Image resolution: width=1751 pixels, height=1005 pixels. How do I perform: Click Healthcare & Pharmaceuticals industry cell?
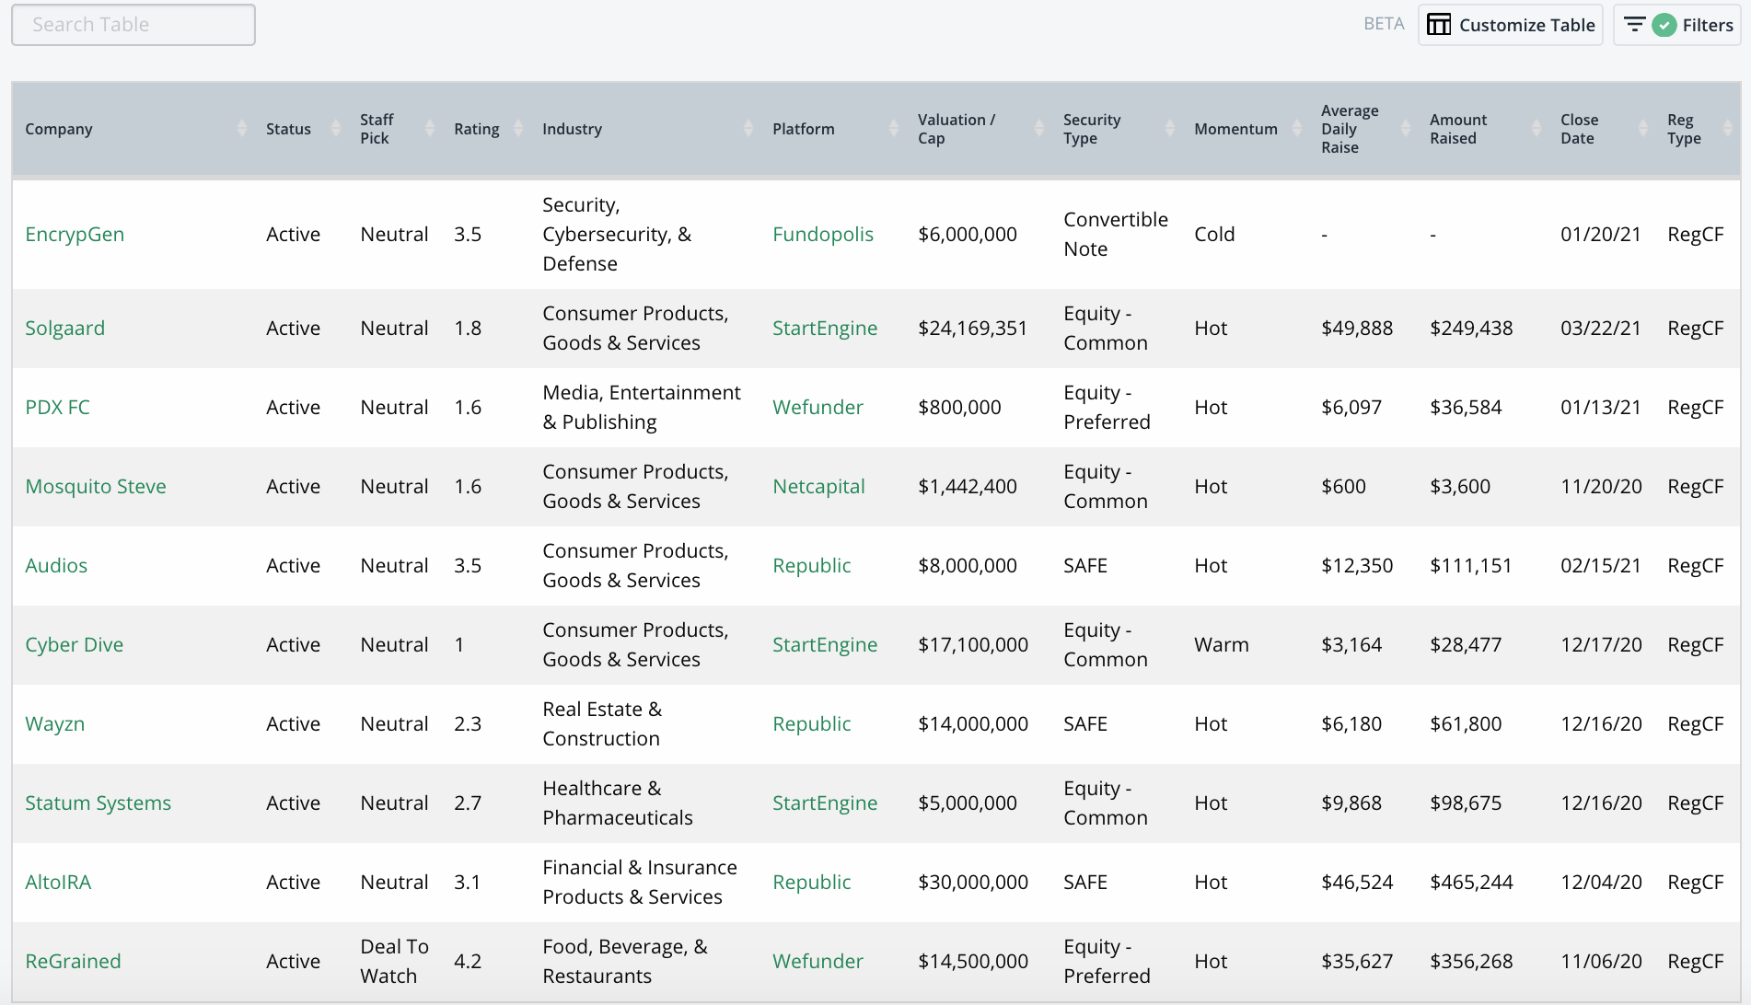pyautogui.click(x=618, y=803)
